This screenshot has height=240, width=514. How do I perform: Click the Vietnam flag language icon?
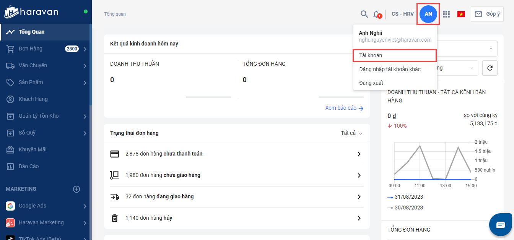[461, 14]
